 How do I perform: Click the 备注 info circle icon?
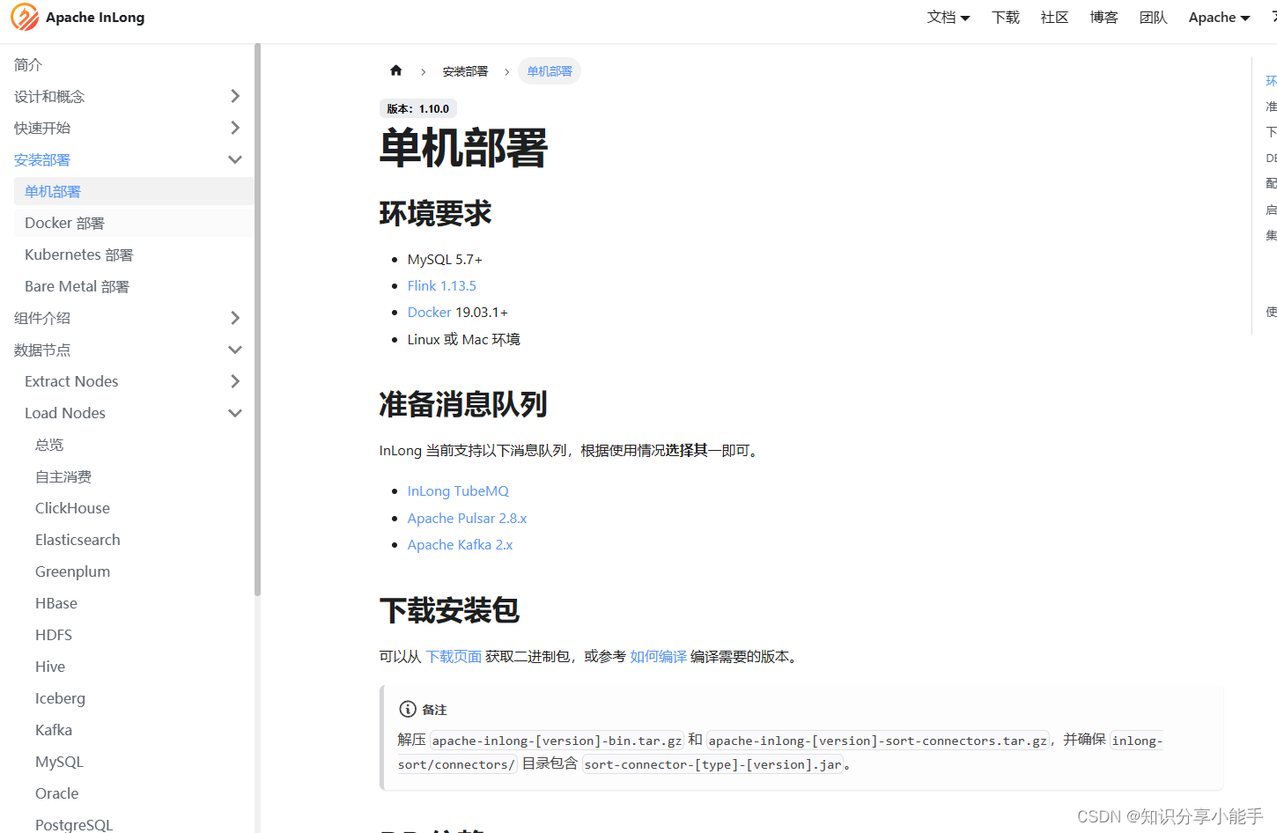[x=408, y=709]
